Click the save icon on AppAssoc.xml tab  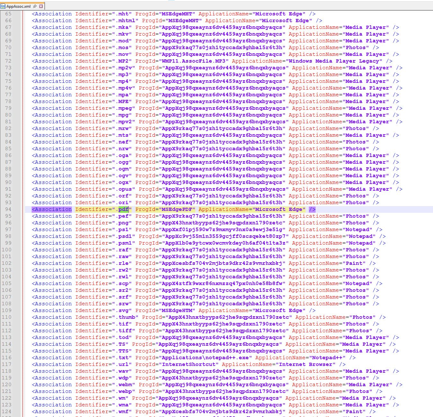tap(3, 6)
